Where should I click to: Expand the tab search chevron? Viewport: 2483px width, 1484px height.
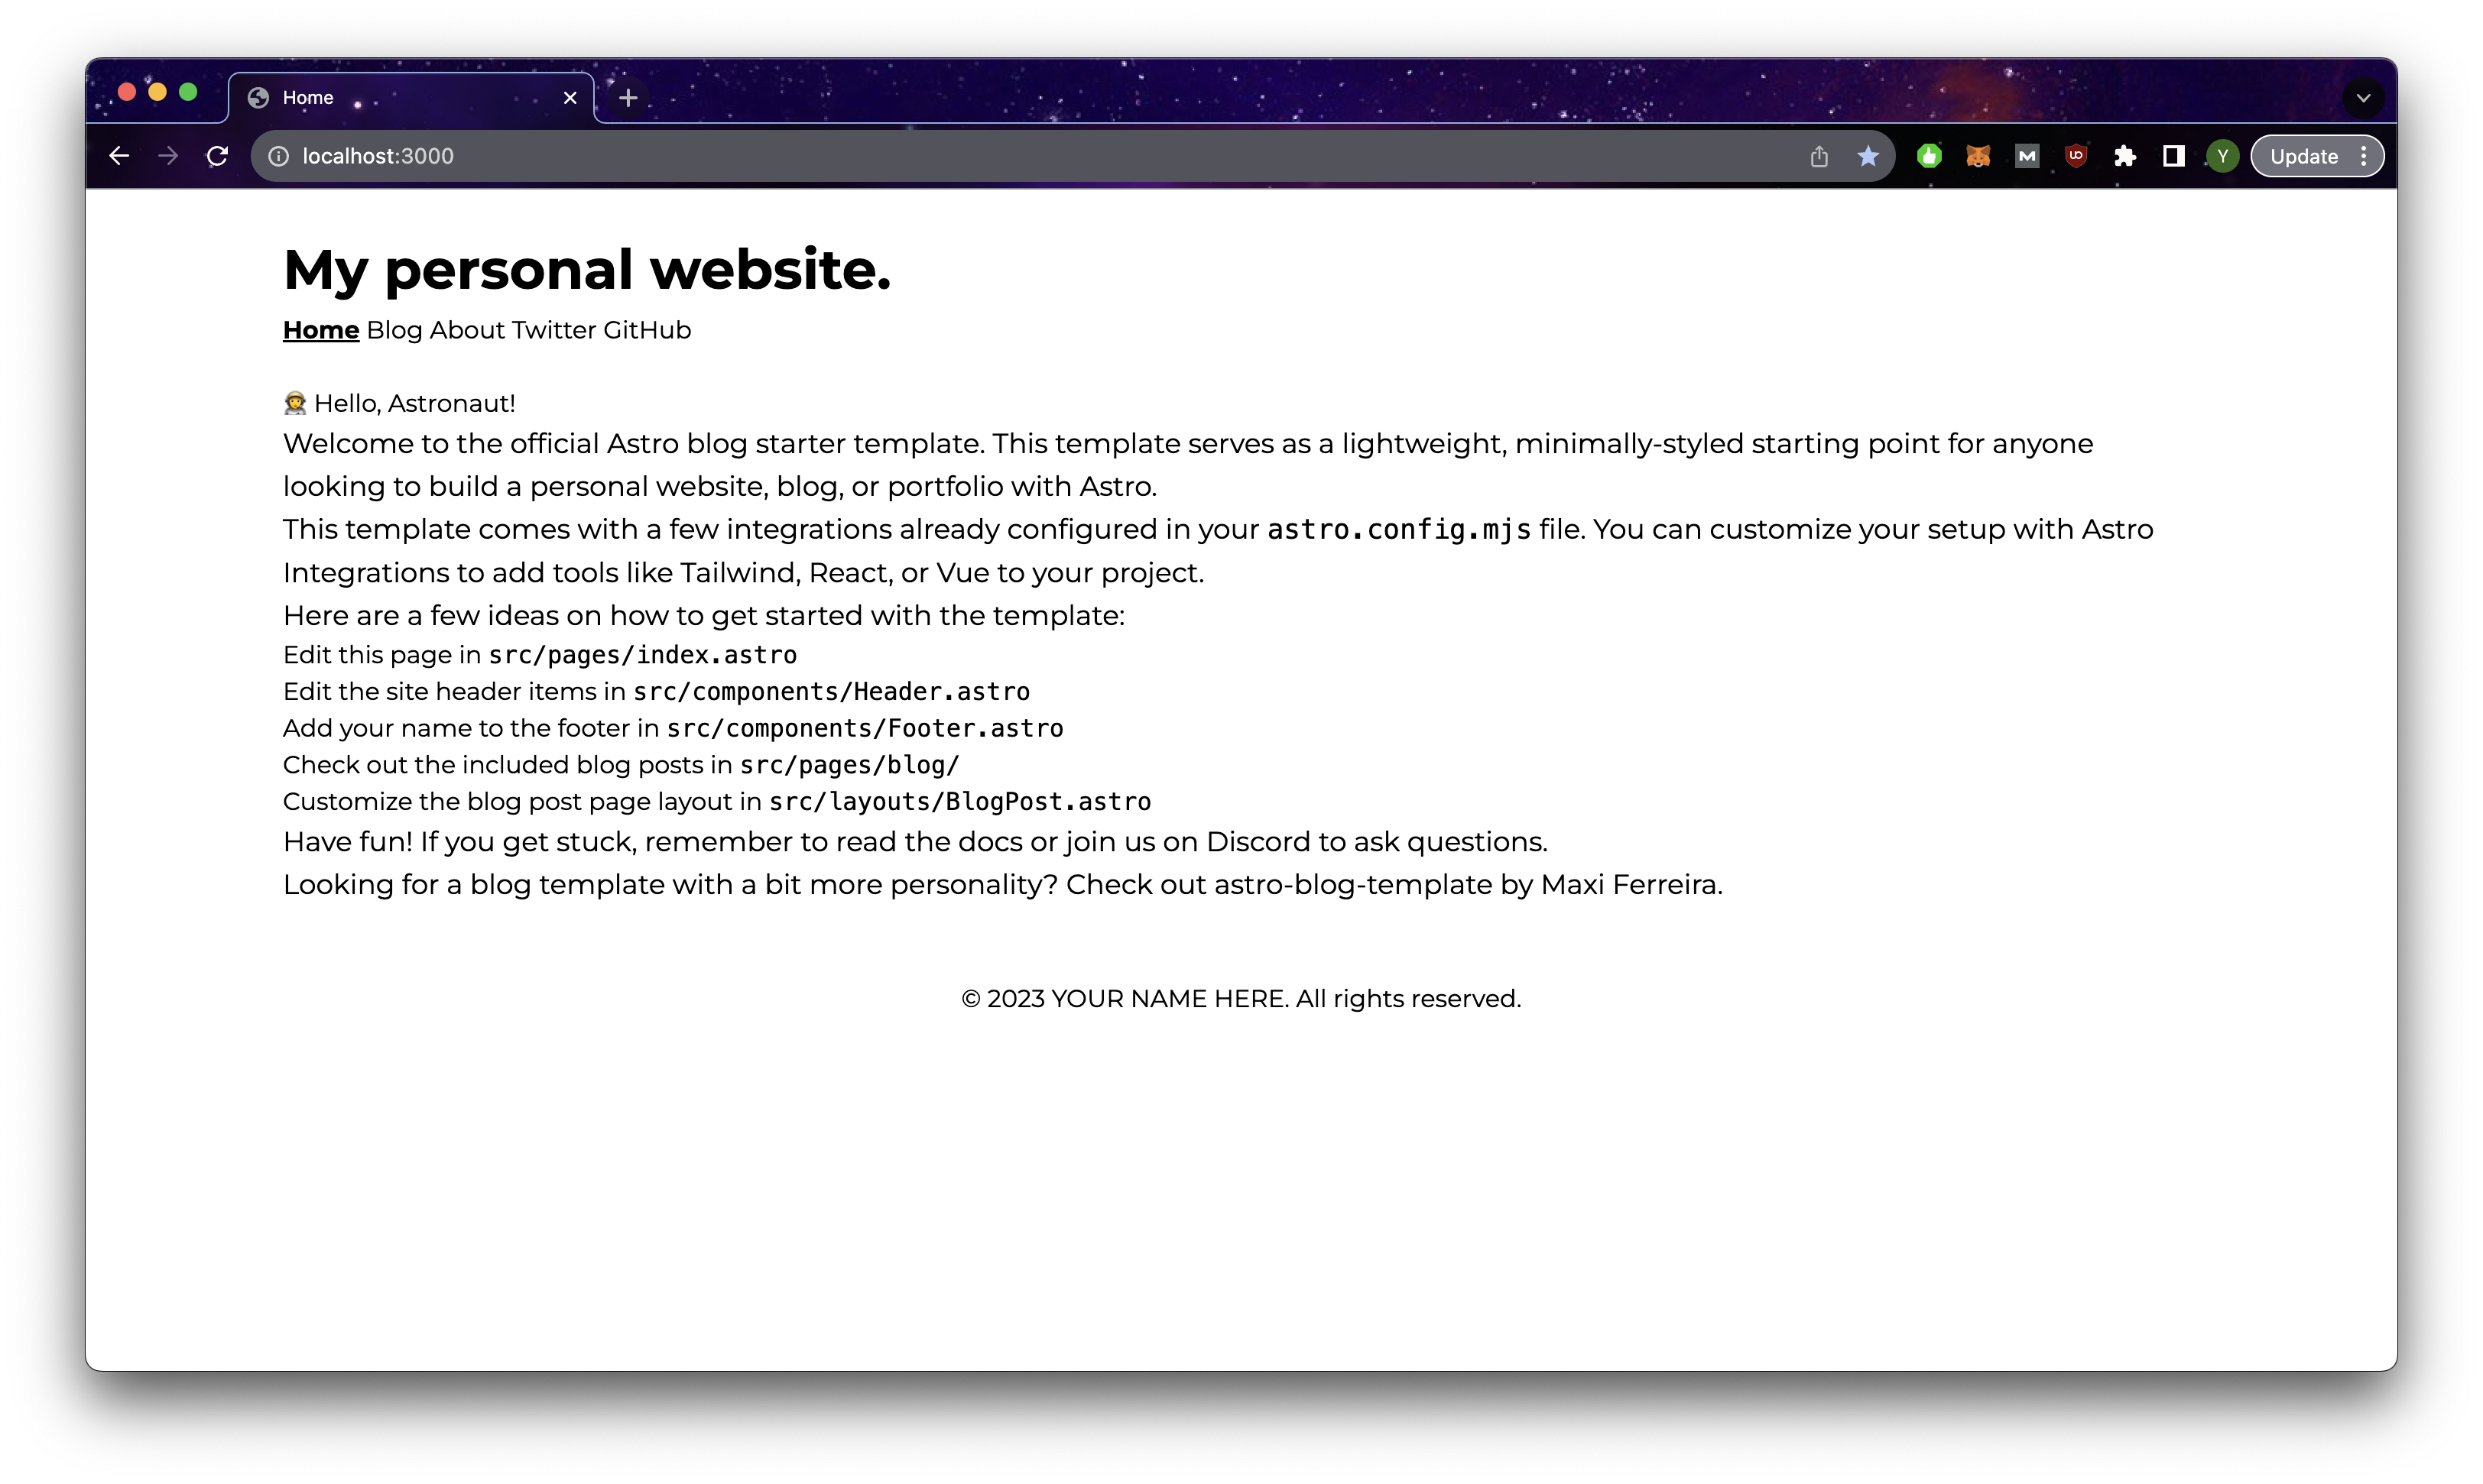2363,98
